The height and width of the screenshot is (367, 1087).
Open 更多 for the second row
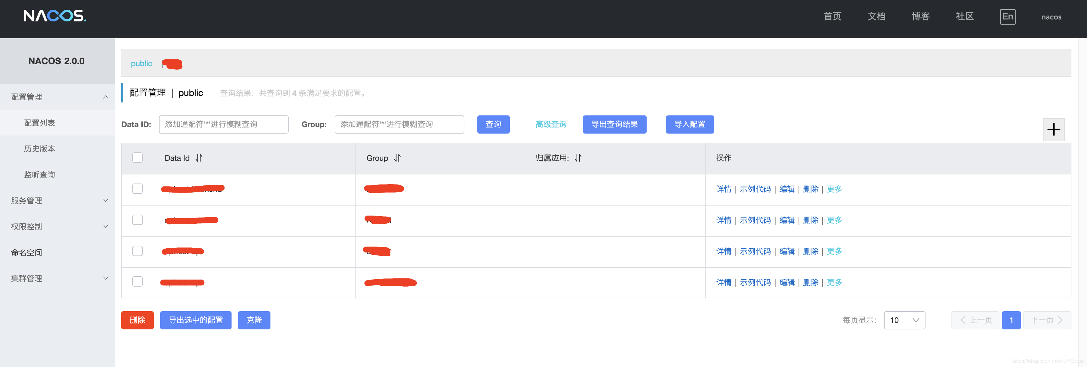[x=834, y=220]
